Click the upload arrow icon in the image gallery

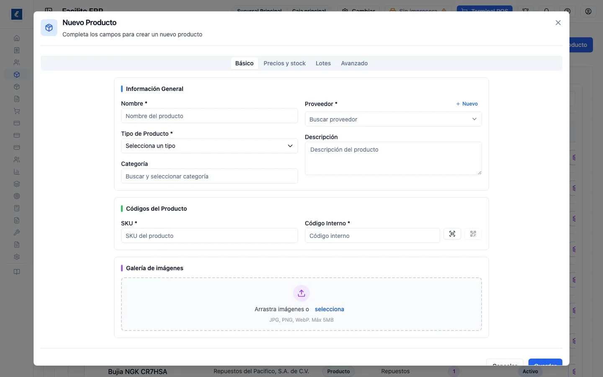[x=301, y=293]
